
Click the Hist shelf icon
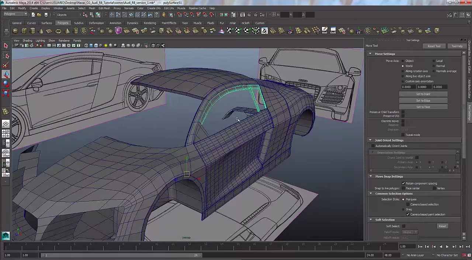tap(324, 31)
